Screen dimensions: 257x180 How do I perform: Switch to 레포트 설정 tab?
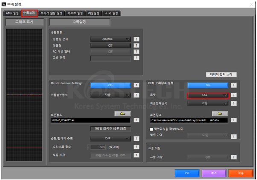(x=75, y=13)
